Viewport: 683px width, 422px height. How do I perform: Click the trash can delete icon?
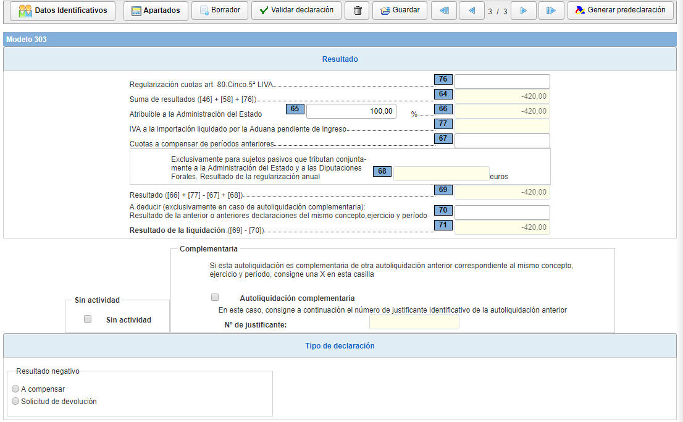tap(357, 11)
